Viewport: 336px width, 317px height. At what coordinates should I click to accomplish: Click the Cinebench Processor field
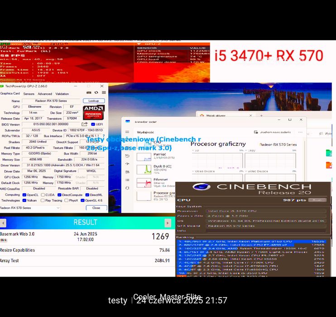tap(266, 211)
